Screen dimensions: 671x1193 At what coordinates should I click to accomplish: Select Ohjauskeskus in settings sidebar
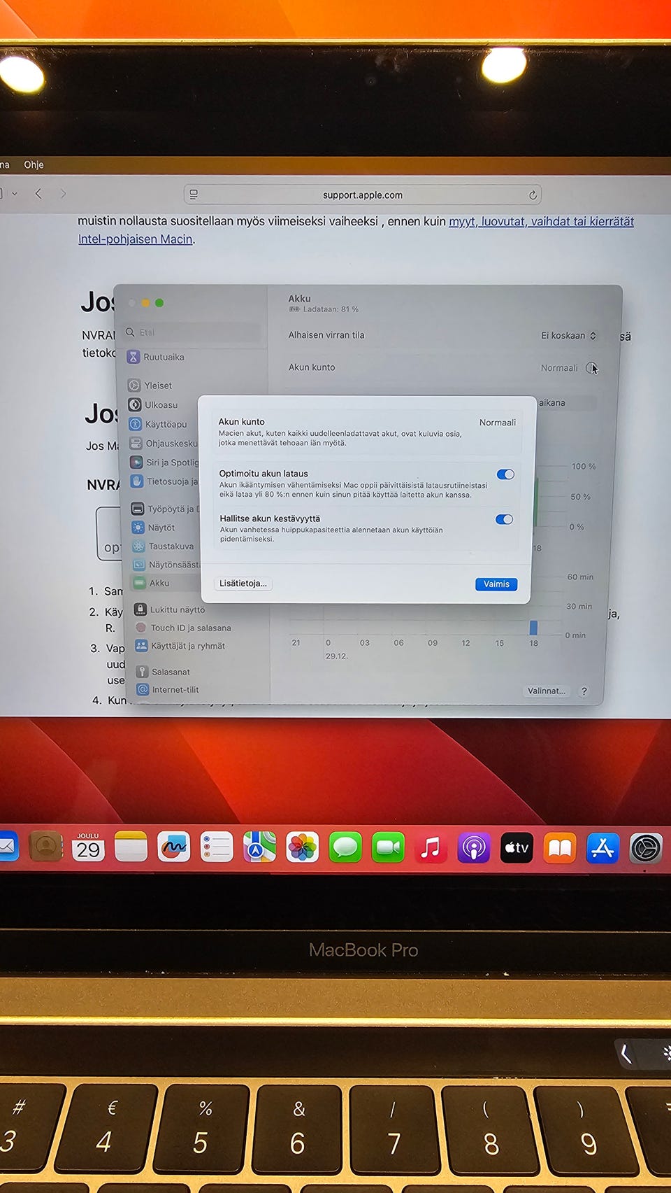pos(164,443)
